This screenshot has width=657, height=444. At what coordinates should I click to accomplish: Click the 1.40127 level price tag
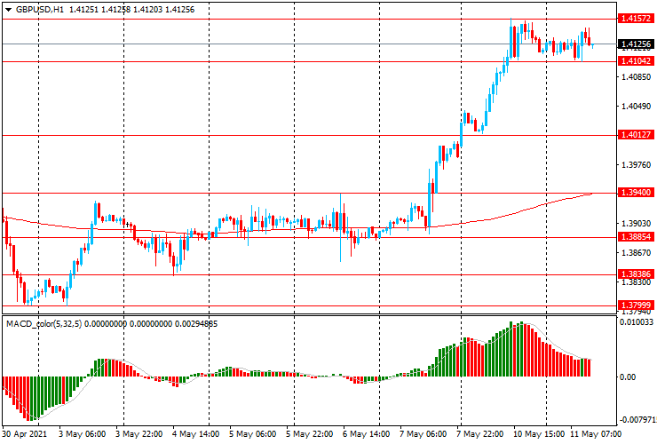[x=636, y=135]
